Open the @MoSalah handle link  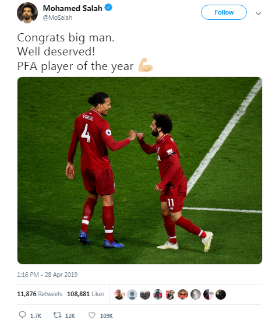pos(58,17)
